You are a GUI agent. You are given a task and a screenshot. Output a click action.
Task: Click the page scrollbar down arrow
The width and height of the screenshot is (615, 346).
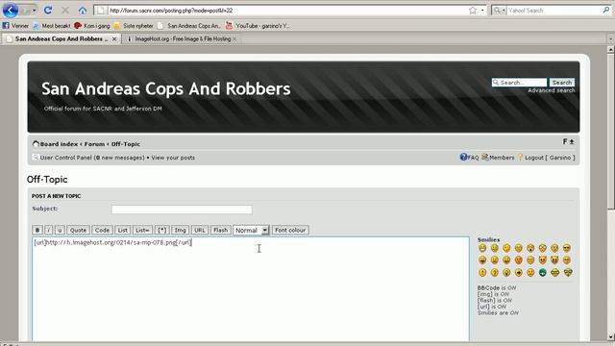(x=610, y=337)
